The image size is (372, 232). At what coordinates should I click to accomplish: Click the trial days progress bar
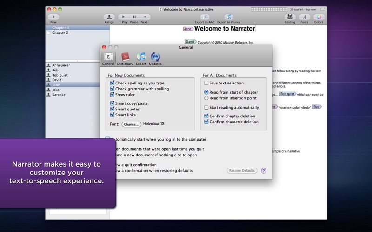point(269,9)
